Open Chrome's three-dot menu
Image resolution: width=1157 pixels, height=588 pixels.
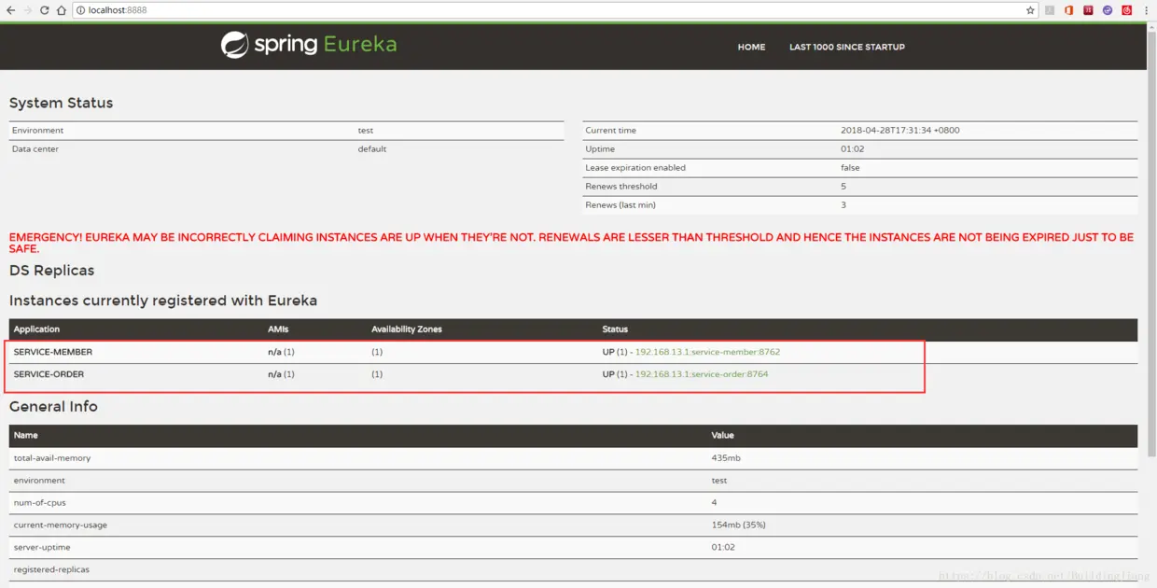pyautogui.click(x=1146, y=10)
